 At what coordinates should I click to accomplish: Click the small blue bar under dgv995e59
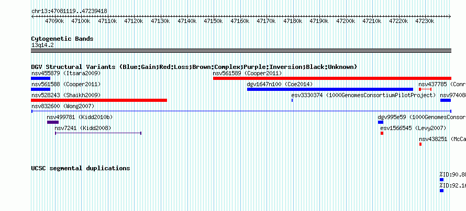381,122
